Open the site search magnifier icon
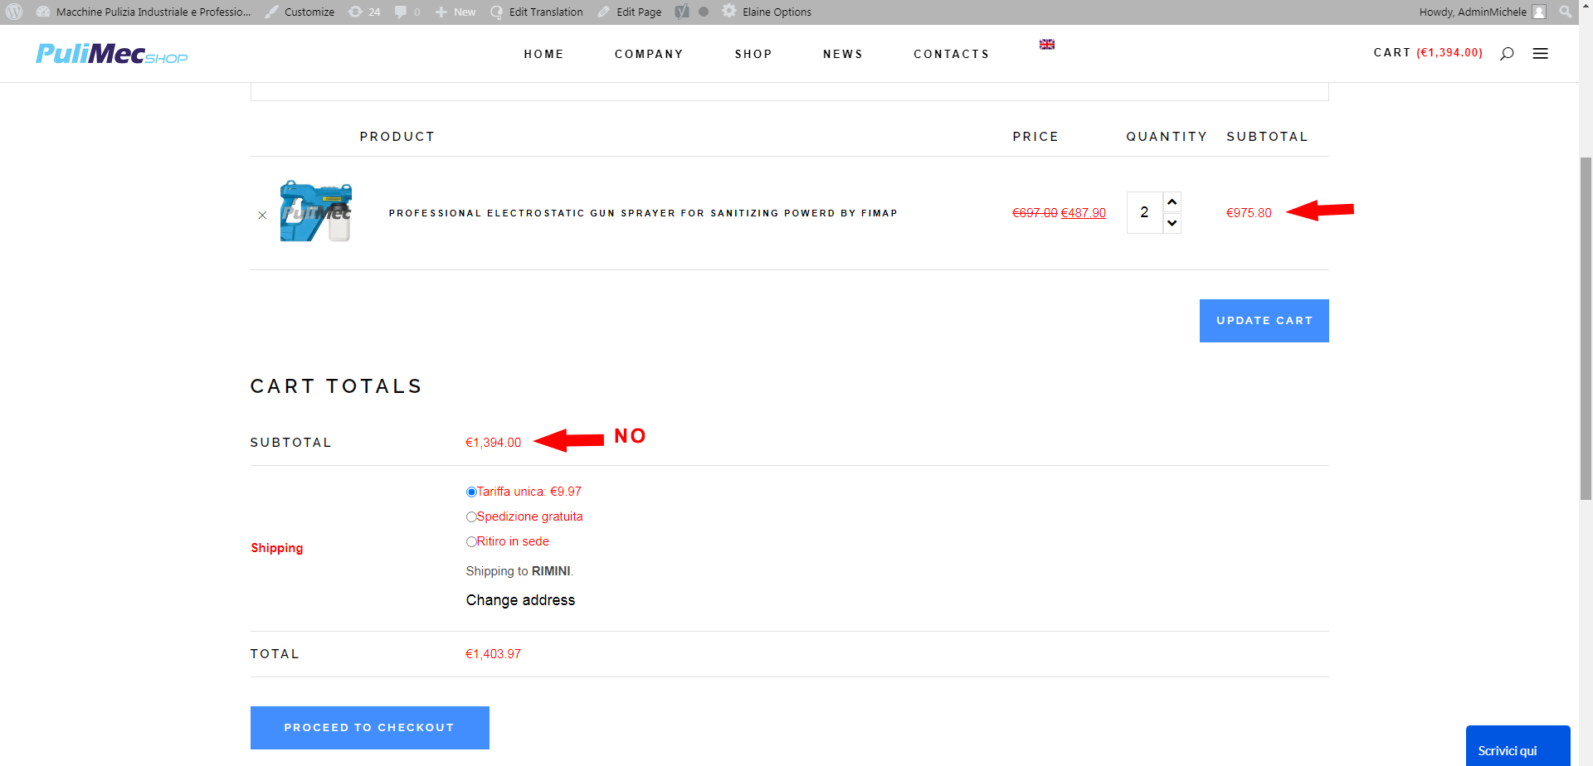Screen dimensions: 1593x766 pos(1507,54)
